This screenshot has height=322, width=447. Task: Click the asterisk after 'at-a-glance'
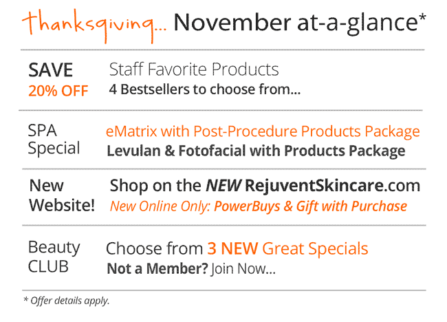pyautogui.click(x=422, y=17)
